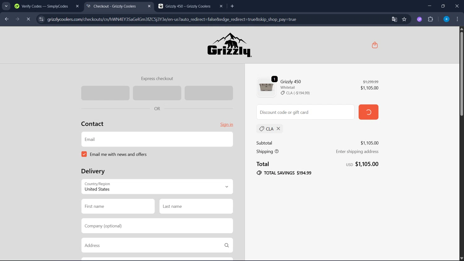This screenshot has height=261, width=464.
Task: Click the first express checkout button
Action: tap(105, 93)
